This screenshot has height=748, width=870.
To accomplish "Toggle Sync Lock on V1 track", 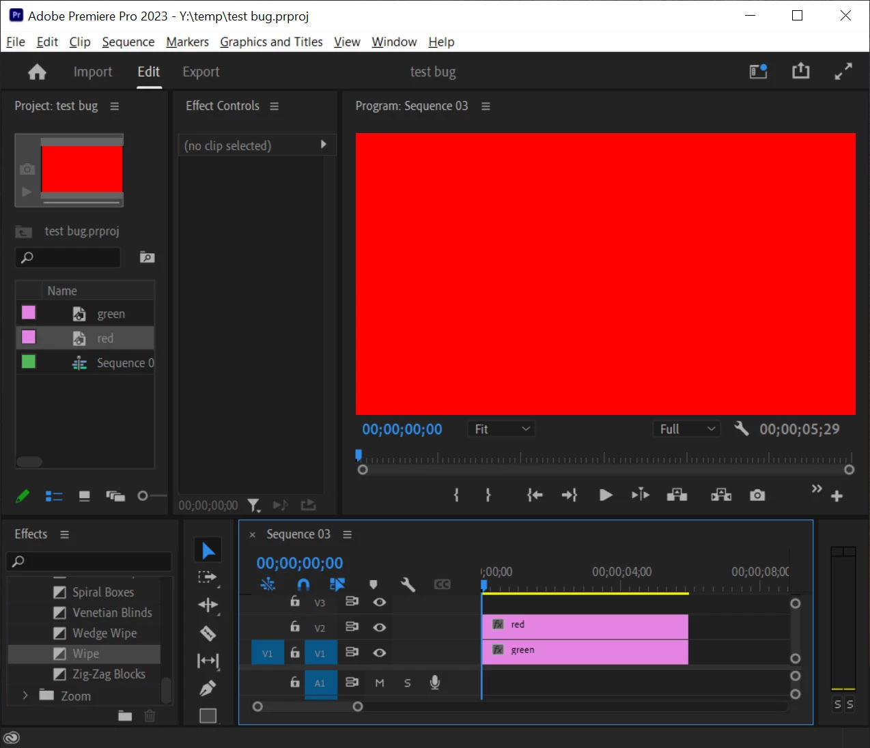I will pos(352,652).
